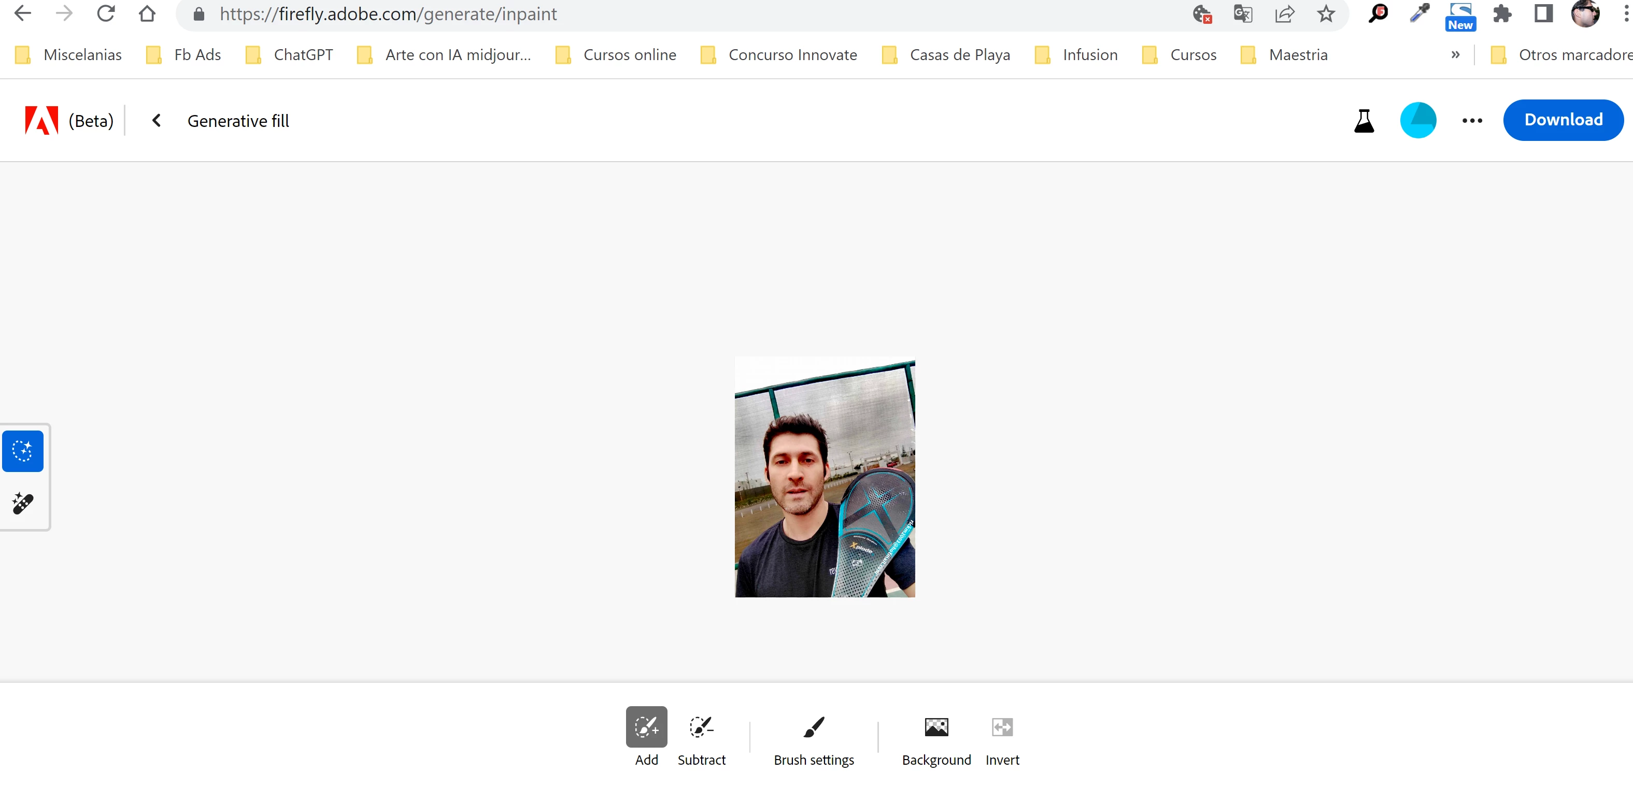Select the Add brush tool
Screen dimensions: 1633x787
[646, 727]
